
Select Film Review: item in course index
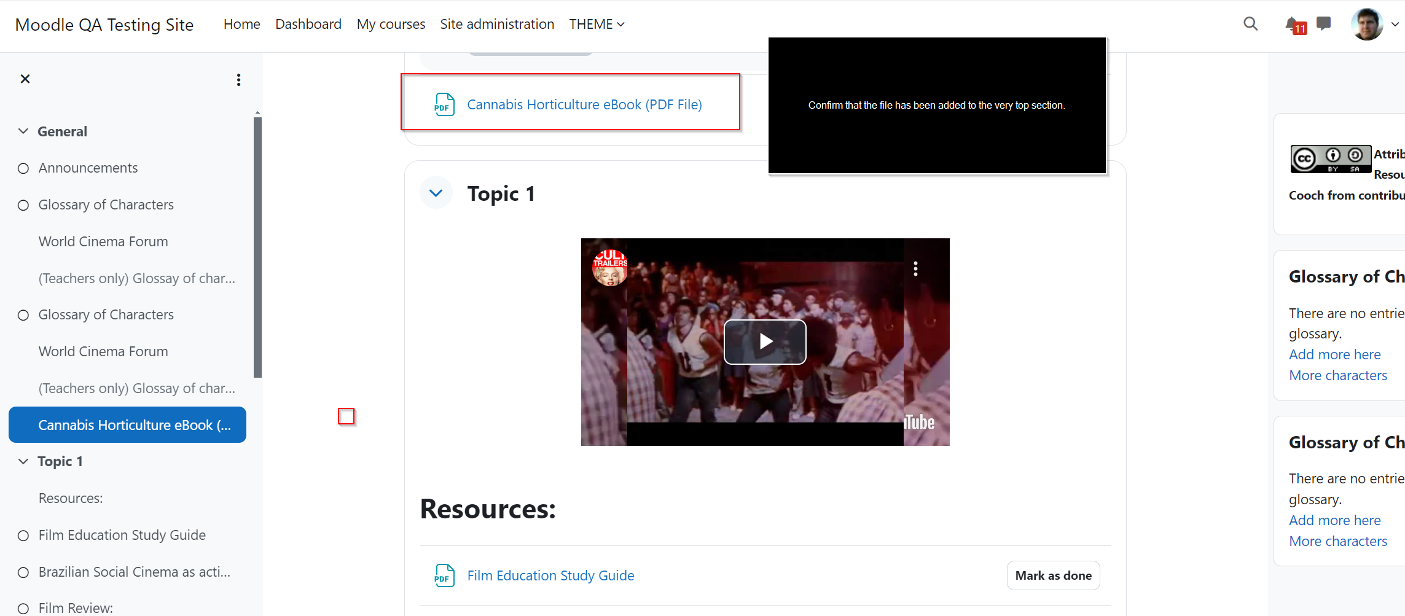pos(76,608)
